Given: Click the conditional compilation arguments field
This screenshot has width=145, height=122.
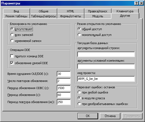Looking at the screenshot, I should pyautogui.click(x=106, y=66).
